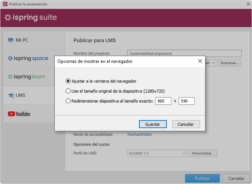Open the YouTube publishing tab
This screenshot has height=184, width=252.
coord(29,114)
